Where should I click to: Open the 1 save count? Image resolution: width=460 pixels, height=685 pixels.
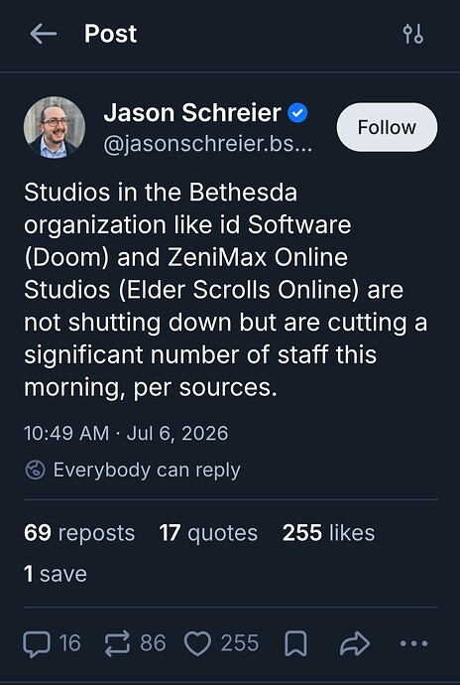tap(56, 574)
